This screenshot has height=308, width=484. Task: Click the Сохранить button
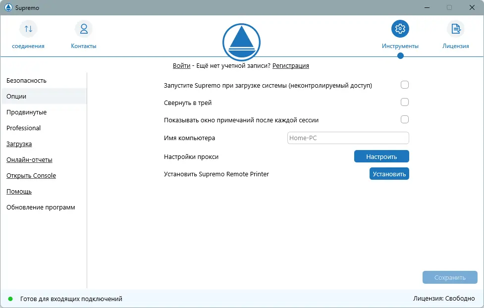pos(450,277)
